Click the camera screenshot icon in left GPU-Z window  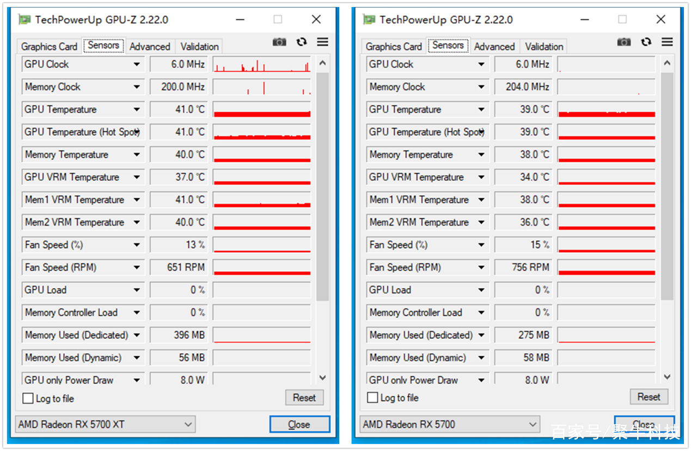(x=279, y=41)
